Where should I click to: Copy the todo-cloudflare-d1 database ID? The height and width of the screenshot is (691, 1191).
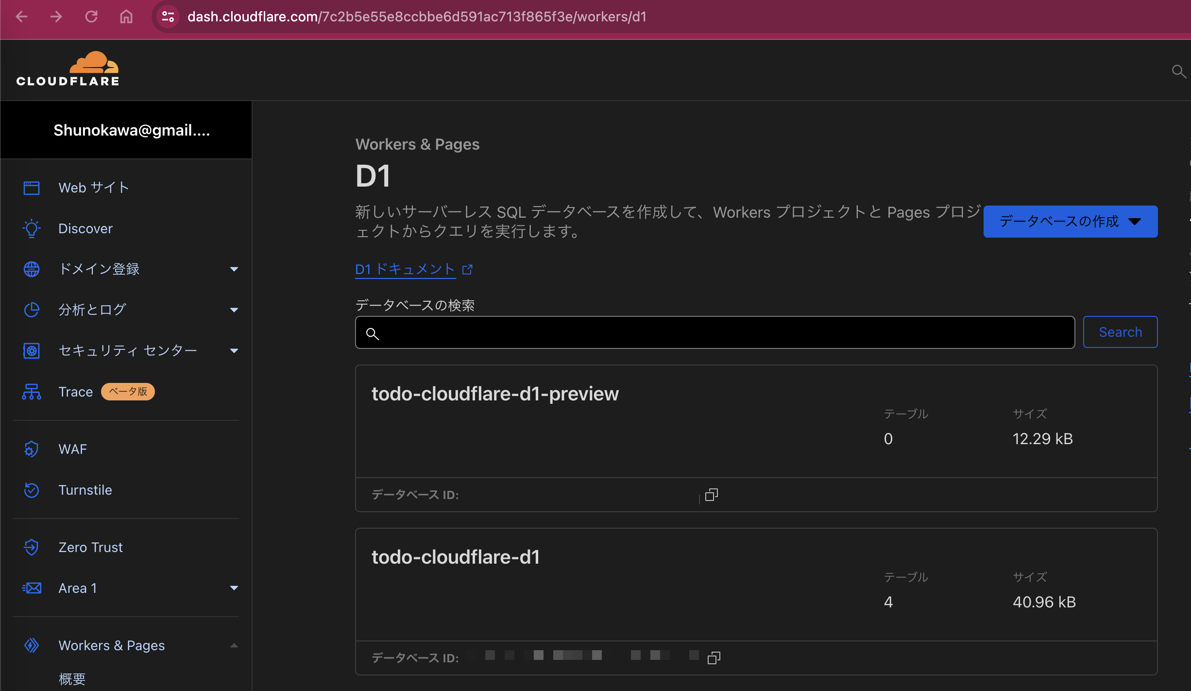(714, 657)
